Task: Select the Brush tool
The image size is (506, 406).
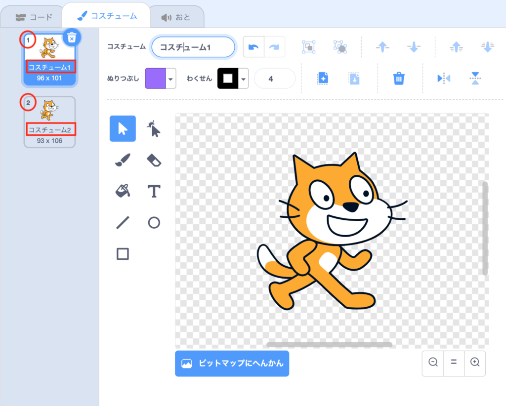Action: click(123, 160)
